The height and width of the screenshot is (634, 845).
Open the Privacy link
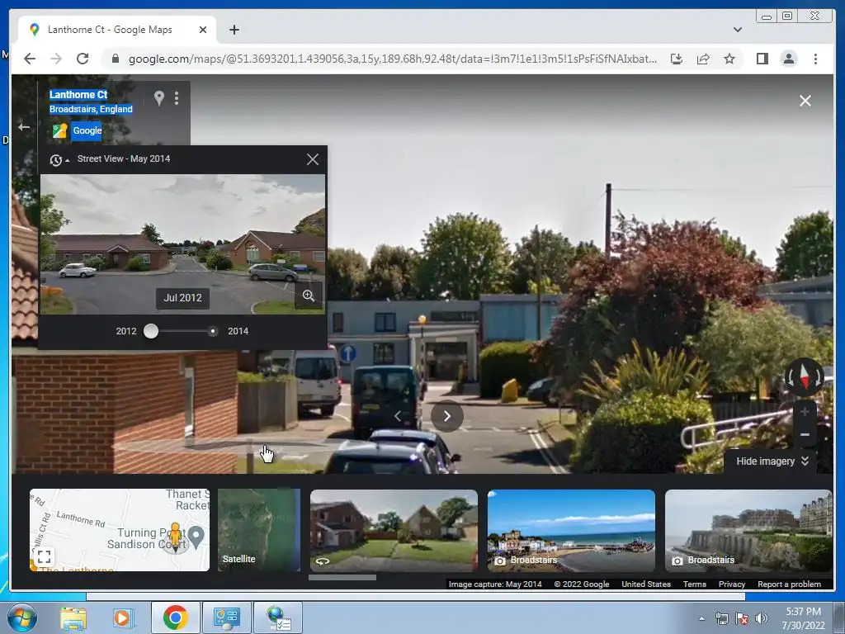point(731,584)
